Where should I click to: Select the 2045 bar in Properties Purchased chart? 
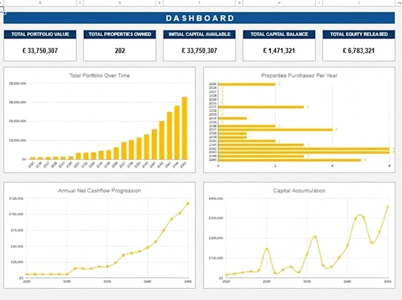290,160
